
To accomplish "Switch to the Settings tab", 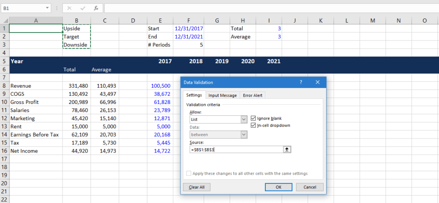I will click(194, 95).
